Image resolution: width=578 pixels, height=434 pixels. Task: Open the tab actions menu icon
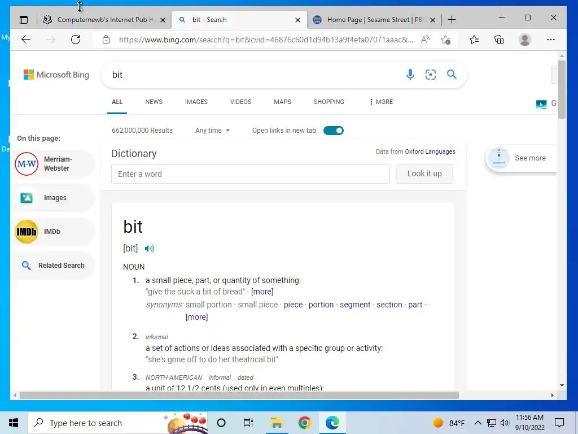24,20
